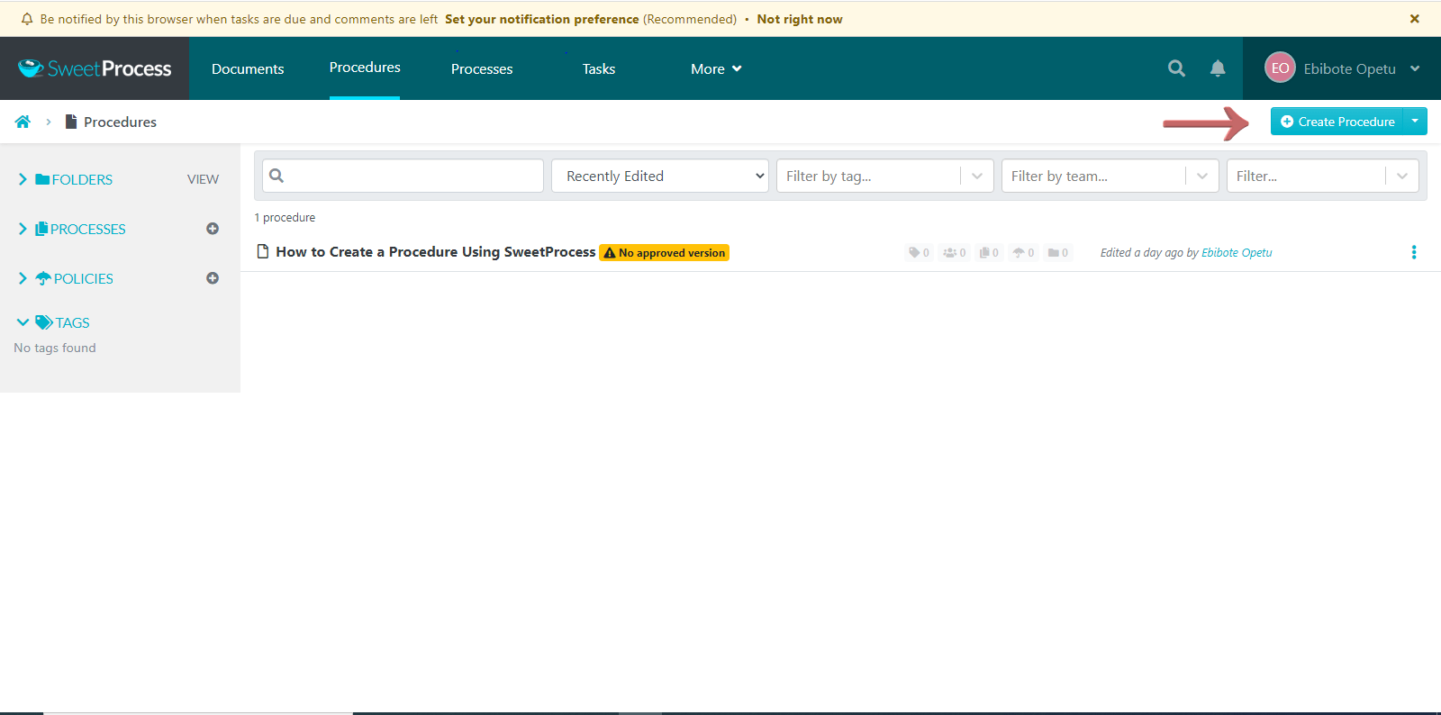Expand the FOLDERS section chevron

pyautogui.click(x=23, y=179)
